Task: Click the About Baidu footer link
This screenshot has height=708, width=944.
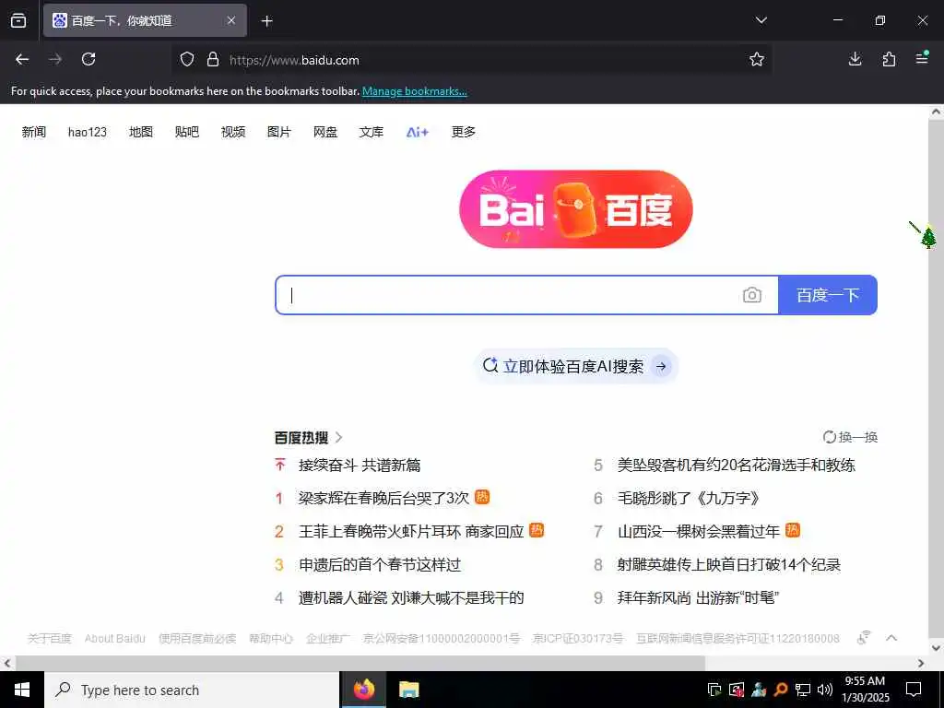Action: tap(115, 638)
